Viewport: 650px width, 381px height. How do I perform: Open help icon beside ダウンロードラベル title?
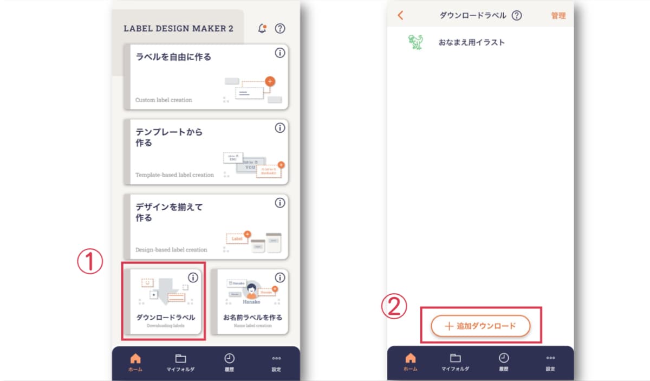(517, 16)
